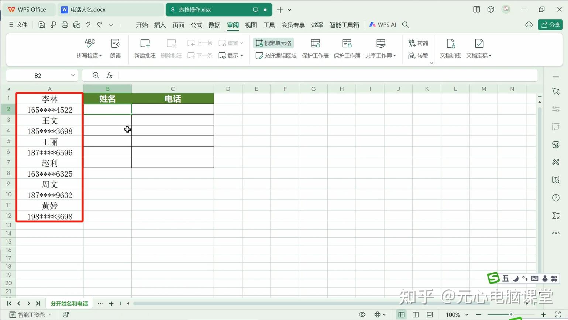Switch to the 开始 home tab
Image resolution: width=568 pixels, height=320 pixels.
coord(142,25)
